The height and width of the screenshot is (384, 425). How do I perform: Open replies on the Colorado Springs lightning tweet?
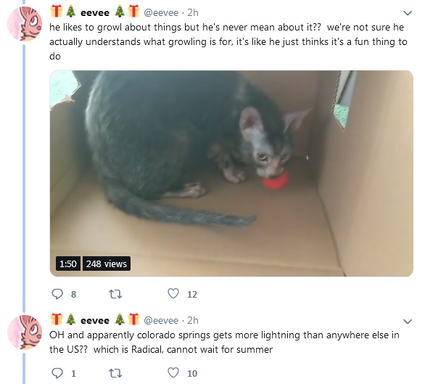[x=57, y=373]
